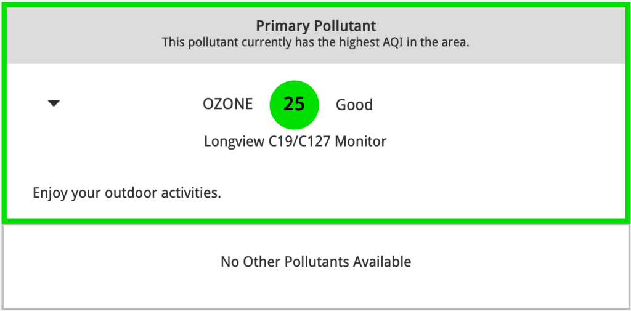Toggle the black triangle beside OZONE
Viewport: 631px width, 311px height.
coord(54,104)
